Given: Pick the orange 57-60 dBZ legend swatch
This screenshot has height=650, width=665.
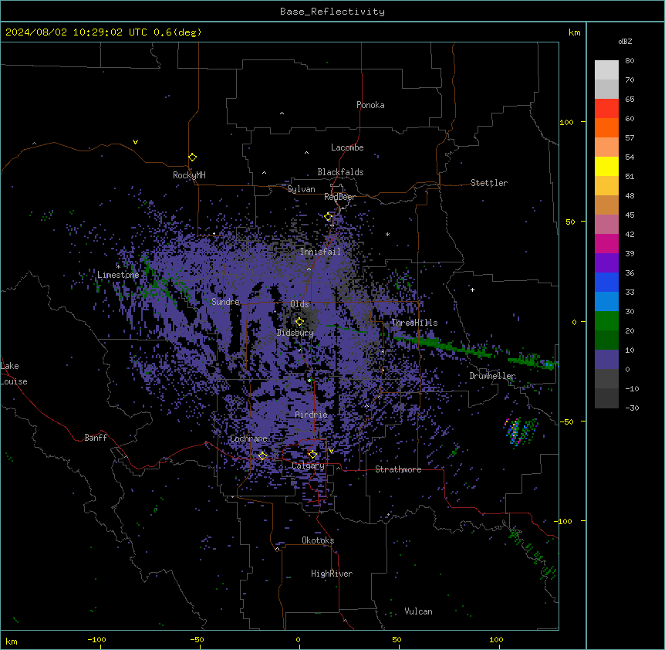Looking at the screenshot, I should click(x=606, y=128).
